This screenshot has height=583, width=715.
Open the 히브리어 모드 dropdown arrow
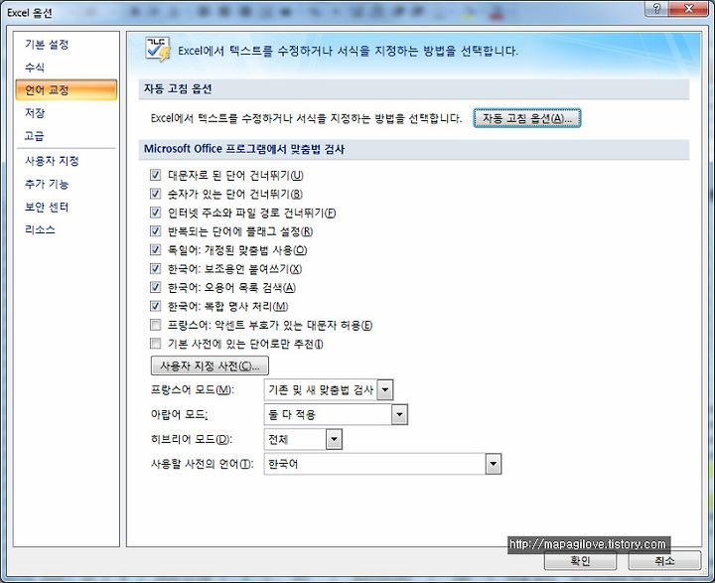(x=335, y=439)
